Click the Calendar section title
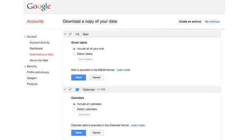This screenshot has width=249, height=140. 89,89
